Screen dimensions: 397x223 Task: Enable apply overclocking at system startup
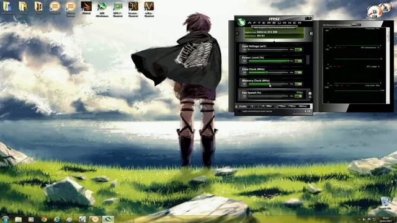pos(240,111)
